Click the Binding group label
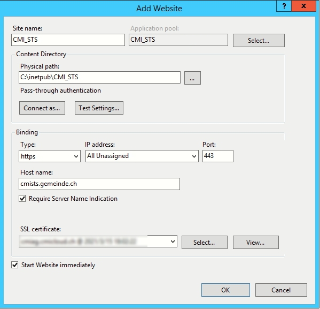 [27, 132]
